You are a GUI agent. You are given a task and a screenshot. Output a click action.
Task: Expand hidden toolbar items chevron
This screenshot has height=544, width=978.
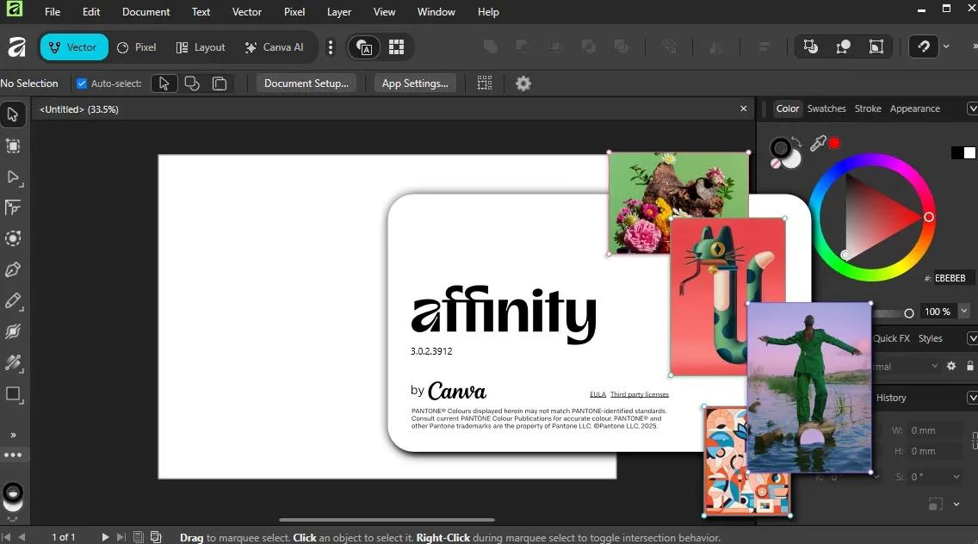[x=975, y=46]
